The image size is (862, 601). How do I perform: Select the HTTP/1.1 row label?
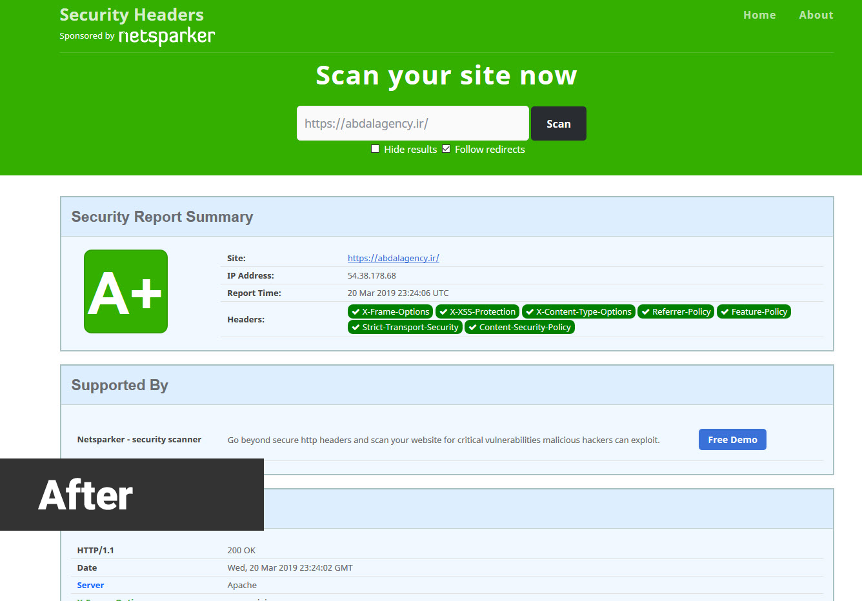95,551
